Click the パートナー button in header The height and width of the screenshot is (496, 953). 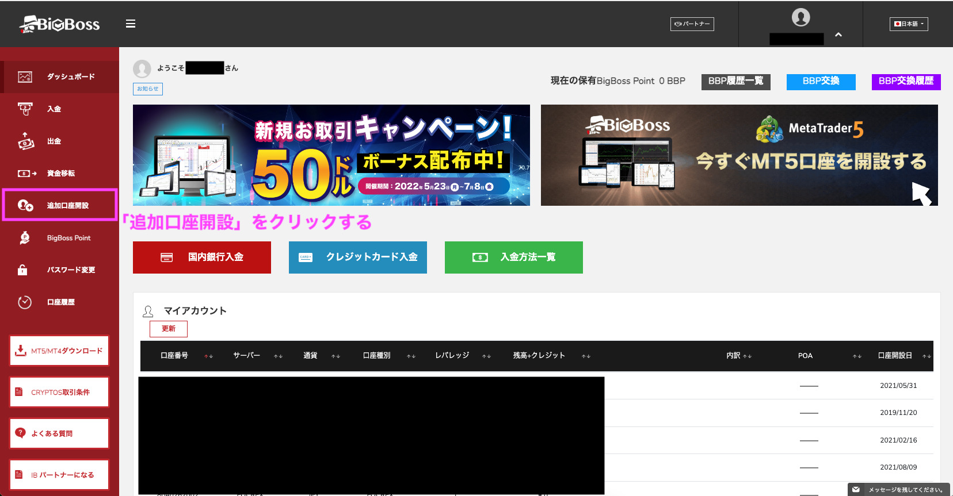click(x=692, y=24)
